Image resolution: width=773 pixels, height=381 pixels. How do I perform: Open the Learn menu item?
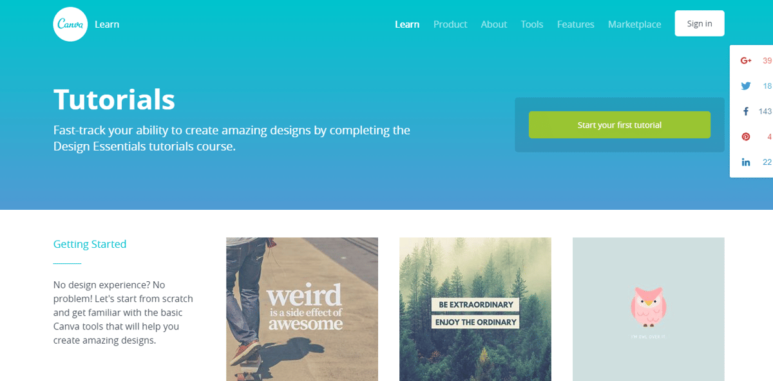point(407,24)
